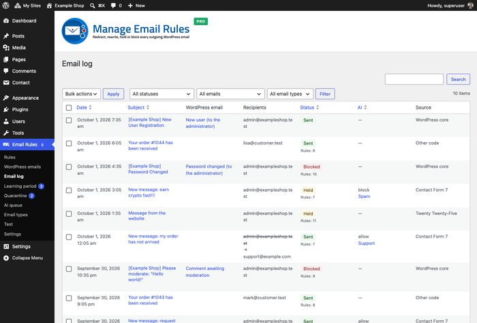
Task: Select the Password Changed row checkbox
Action: [69, 167]
